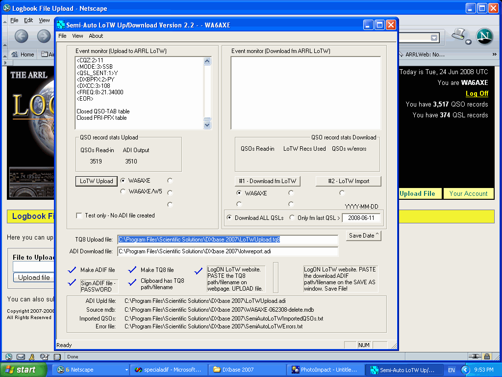
Task: Switch to DXbase 2007 folder in taskbar
Action: 247,370
